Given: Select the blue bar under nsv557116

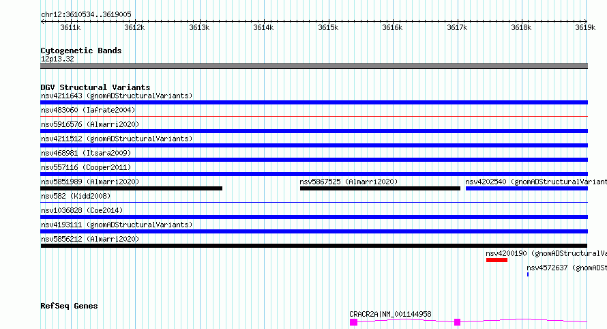Looking at the screenshot, I should (x=314, y=174).
